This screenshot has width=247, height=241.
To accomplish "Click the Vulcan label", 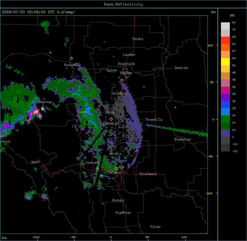I will pyautogui.click(x=156, y=227).
